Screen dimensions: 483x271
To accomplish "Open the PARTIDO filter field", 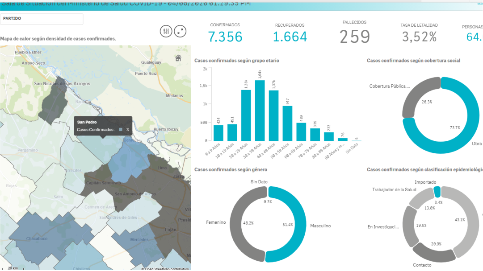I will [x=42, y=19].
